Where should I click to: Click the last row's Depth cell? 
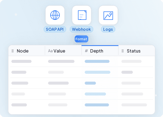[x=97, y=105]
